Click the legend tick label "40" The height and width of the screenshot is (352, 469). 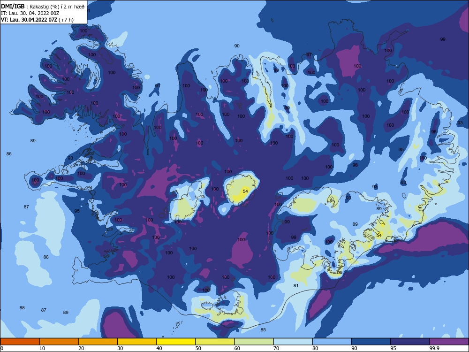tap(159, 348)
